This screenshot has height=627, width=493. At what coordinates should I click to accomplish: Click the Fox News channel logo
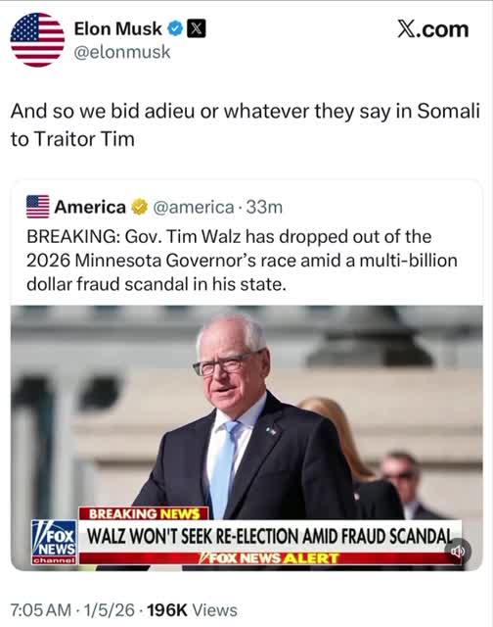tap(54, 542)
